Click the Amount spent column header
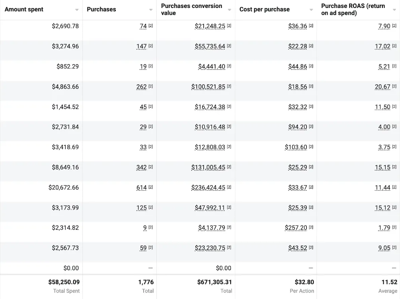The image size is (400, 299). coord(24,10)
